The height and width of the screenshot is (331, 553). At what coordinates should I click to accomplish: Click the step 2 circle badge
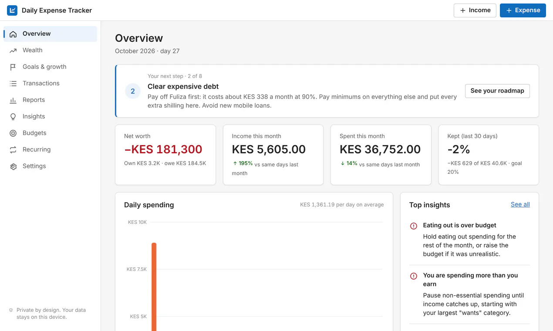coord(133,91)
